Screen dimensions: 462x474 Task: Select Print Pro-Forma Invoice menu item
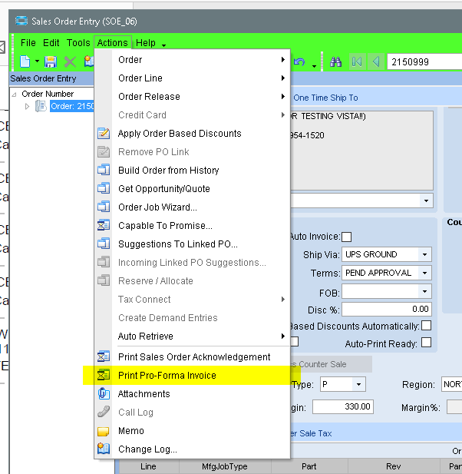[192, 375]
